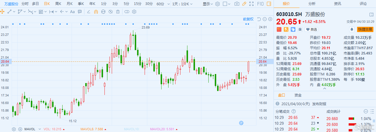Select the wave pattern drawing tool

31,12
